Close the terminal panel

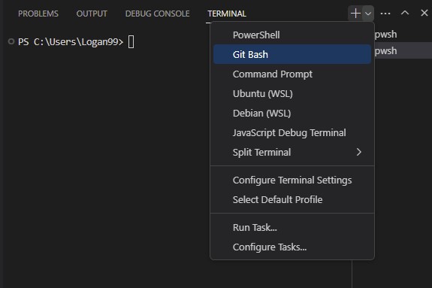(x=424, y=13)
